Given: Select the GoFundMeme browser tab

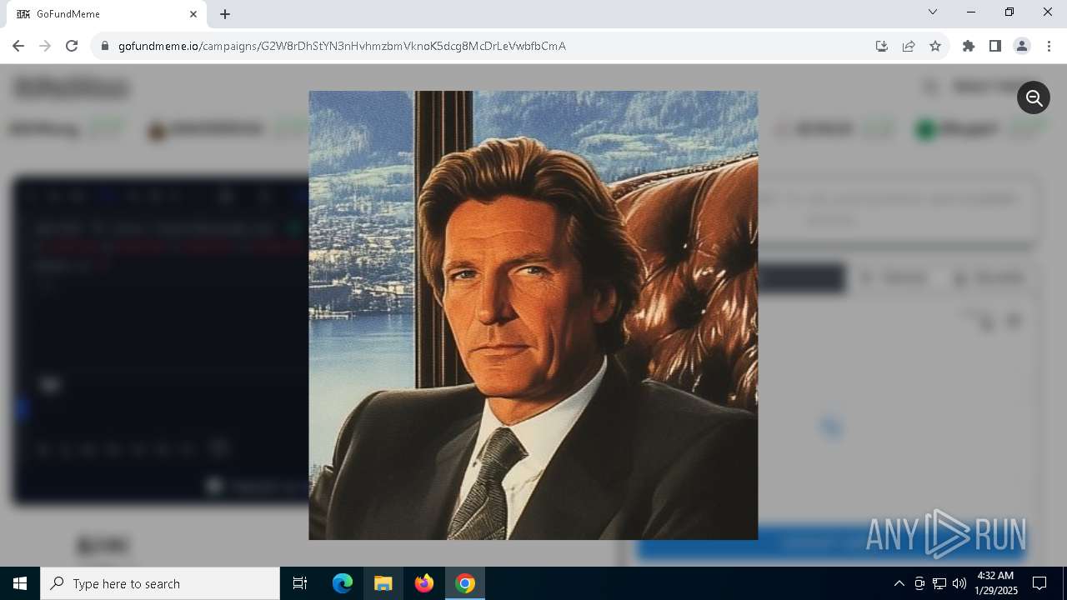Looking at the screenshot, I should pos(107,14).
